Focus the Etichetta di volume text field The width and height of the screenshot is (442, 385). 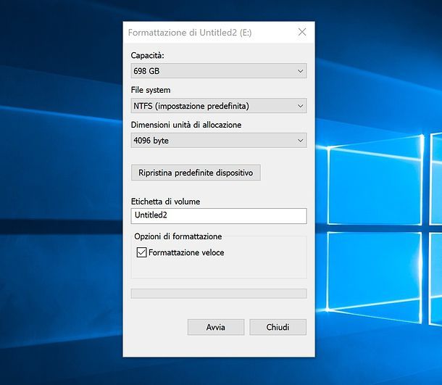click(219, 216)
